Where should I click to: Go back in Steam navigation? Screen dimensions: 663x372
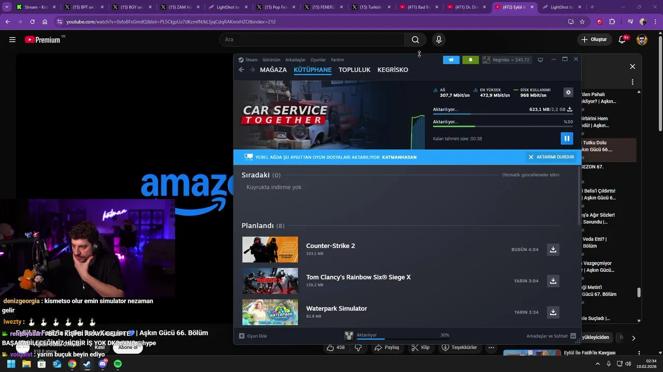[x=241, y=70]
